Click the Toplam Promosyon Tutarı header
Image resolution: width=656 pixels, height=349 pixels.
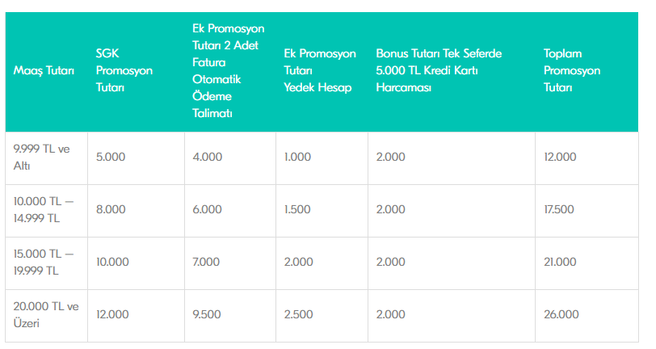572,70
